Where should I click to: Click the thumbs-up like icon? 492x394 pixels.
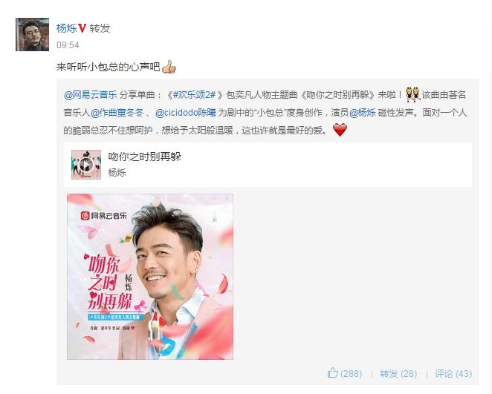333,373
